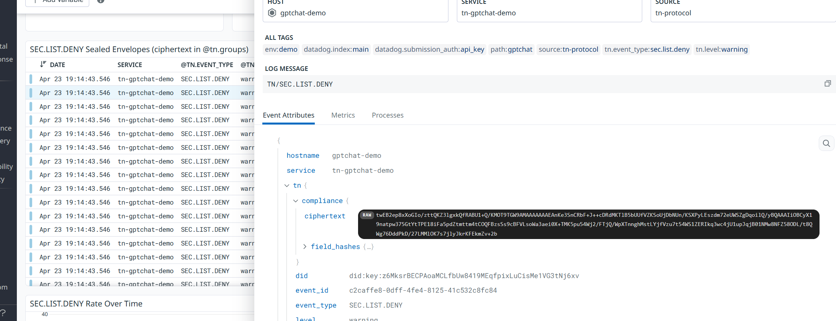836x321 pixels.
Task: Click the host hexagon icon beside gptchat-demo
Action: coord(272,13)
